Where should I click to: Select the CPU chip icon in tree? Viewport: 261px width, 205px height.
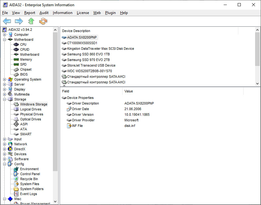(16, 44)
